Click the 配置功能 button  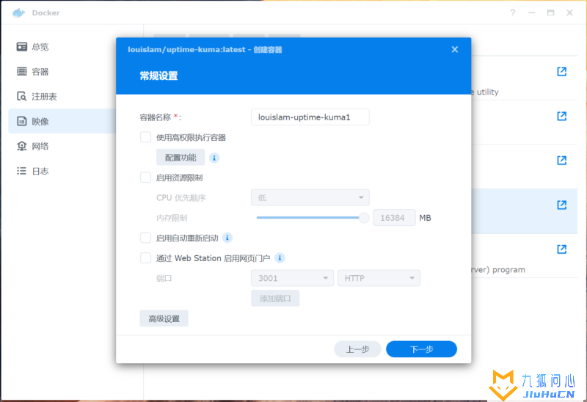[x=181, y=158]
